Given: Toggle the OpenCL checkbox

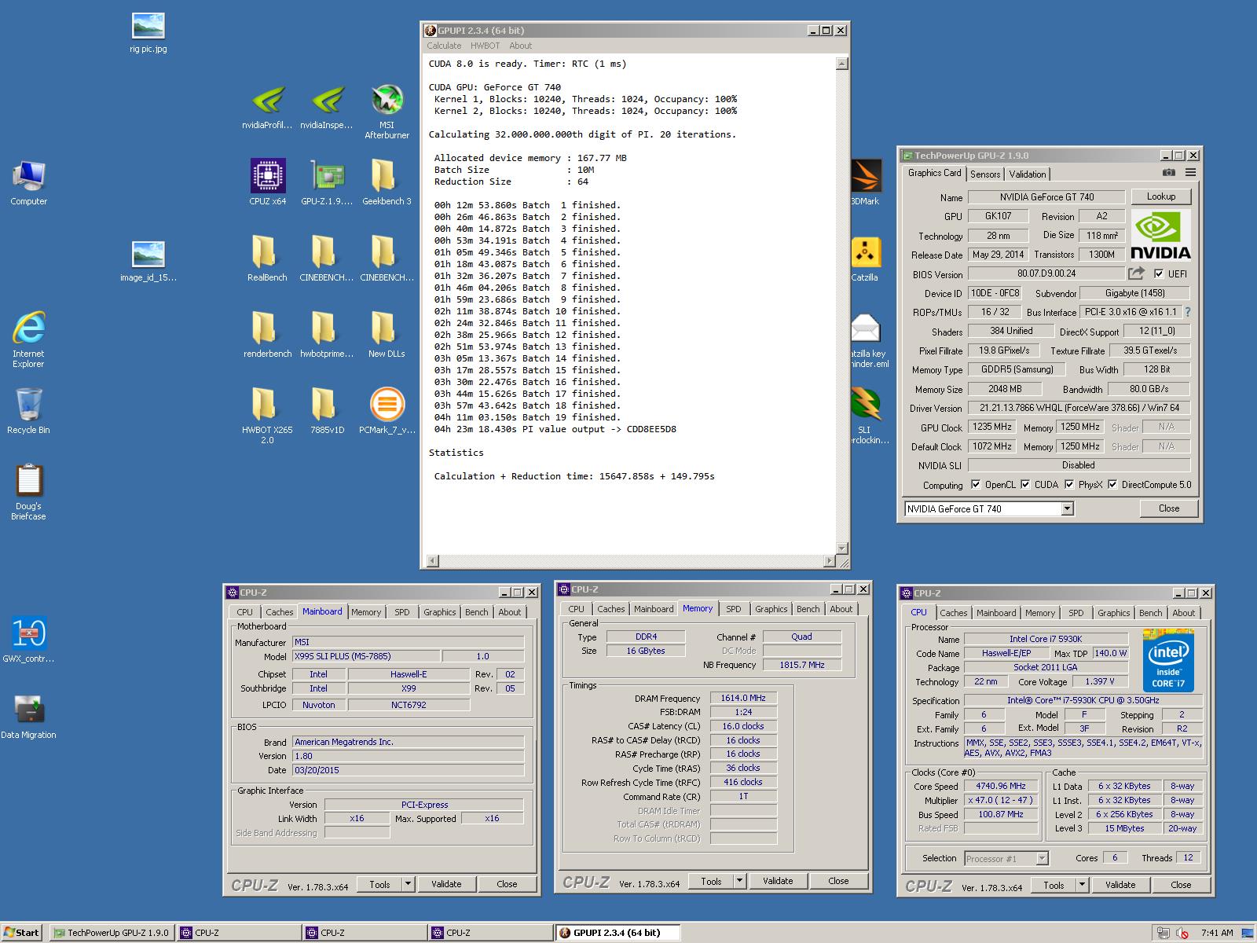Looking at the screenshot, I should 976,484.
